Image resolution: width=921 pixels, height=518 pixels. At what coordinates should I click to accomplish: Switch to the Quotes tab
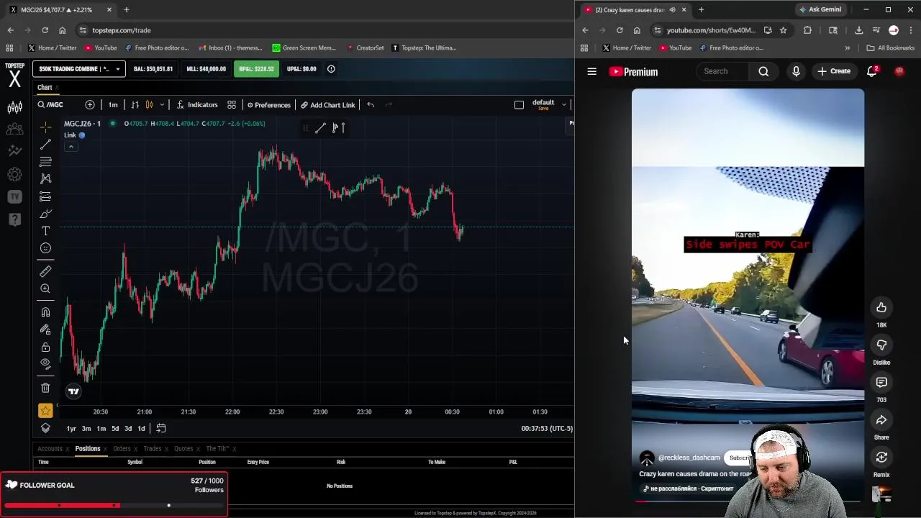(183, 448)
